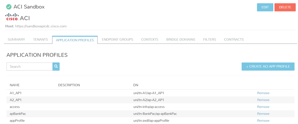This screenshot has width=298, height=124.
Task: Click the ACI Sandbox title
Action: coord(29,7)
